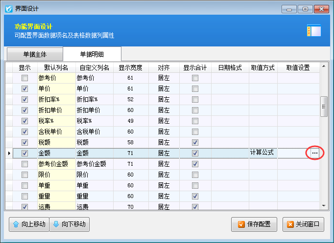Click the row indicator arrow beside 金额
Viewport: 334px width, 243px height.
click(8, 154)
